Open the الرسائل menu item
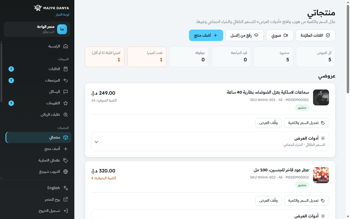Viewport: 350px width, 219px height. pos(38,92)
